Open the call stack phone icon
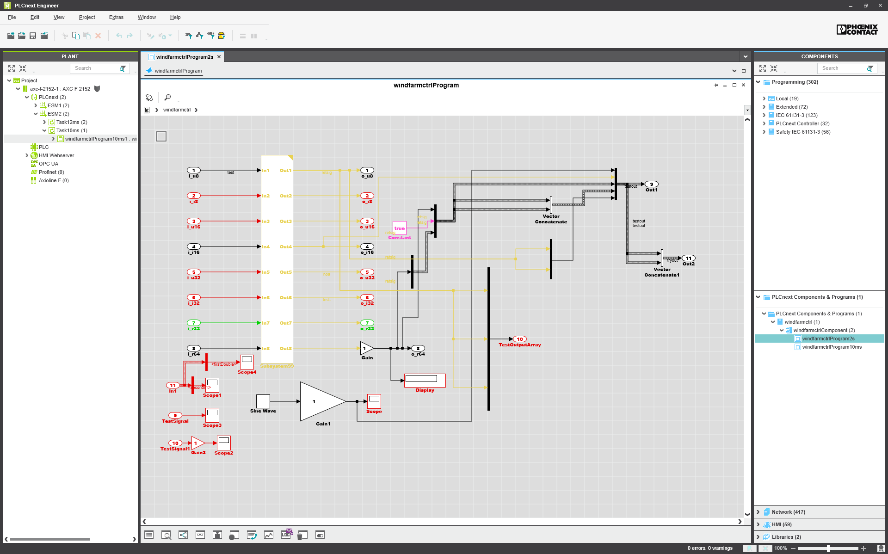The height and width of the screenshot is (554, 888). [252, 535]
